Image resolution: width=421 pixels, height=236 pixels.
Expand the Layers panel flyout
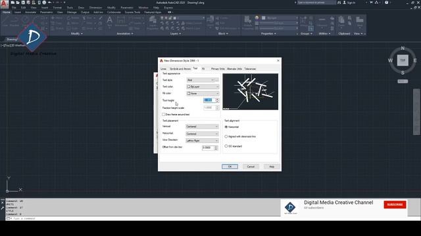click(x=176, y=33)
